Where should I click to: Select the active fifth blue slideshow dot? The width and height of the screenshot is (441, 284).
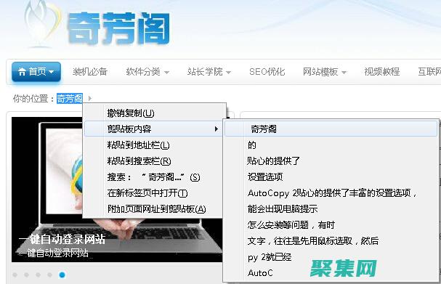tap(62, 275)
